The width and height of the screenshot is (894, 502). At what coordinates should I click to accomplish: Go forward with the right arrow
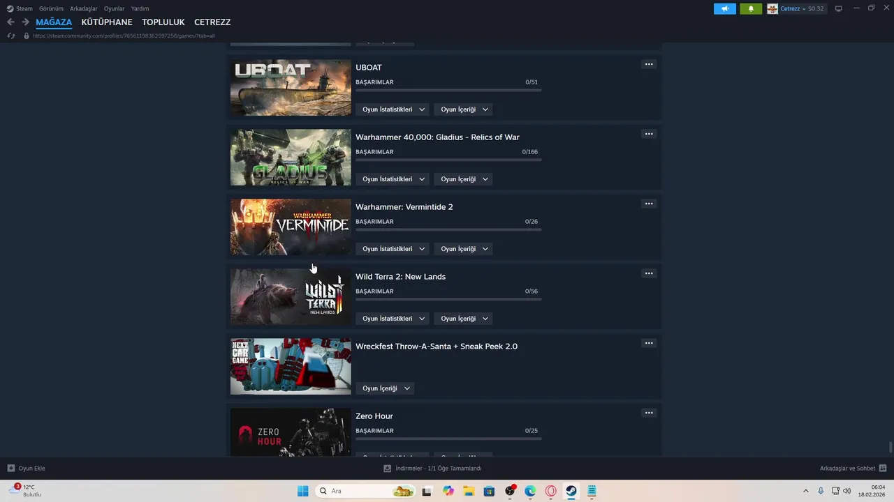click(25, 22)
